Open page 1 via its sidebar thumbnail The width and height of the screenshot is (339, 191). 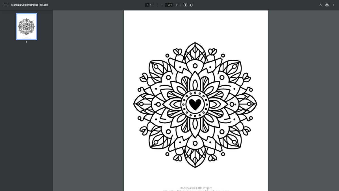pyautogui.click(x=26, y=26)
